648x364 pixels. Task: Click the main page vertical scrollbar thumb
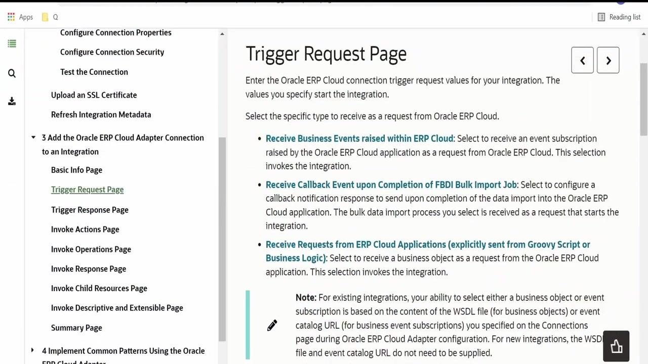643,99
